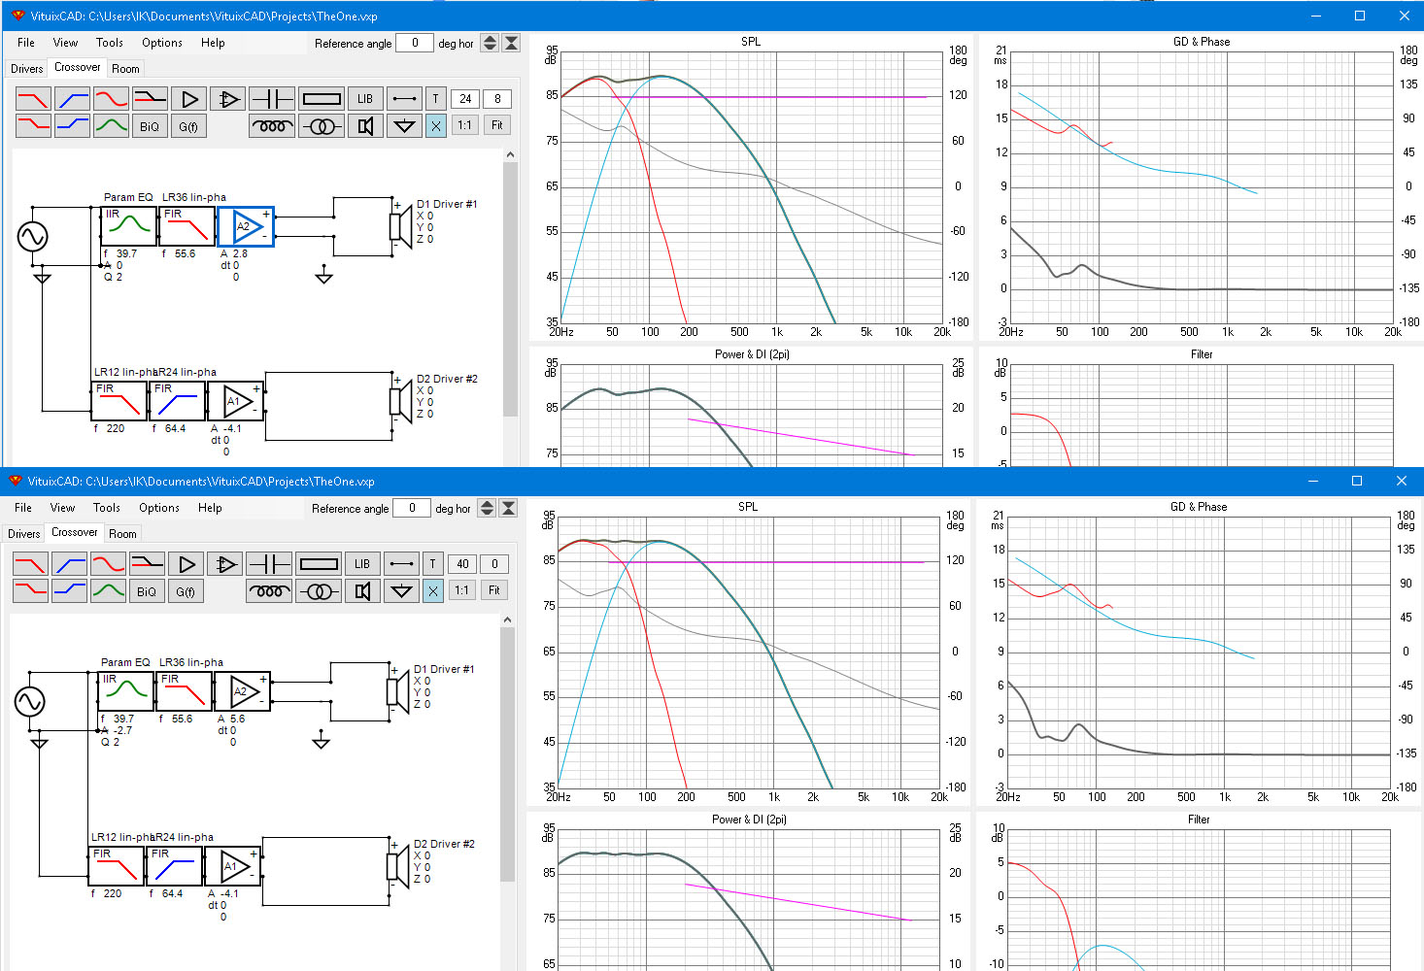The height and width of the screenshot is (971, 1424).
Task: Open Tools menu in lower window
Action: [107, 508]
